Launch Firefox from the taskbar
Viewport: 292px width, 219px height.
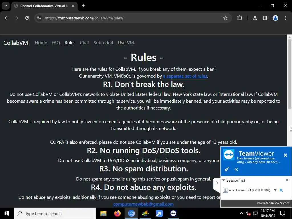coord(117,213)
